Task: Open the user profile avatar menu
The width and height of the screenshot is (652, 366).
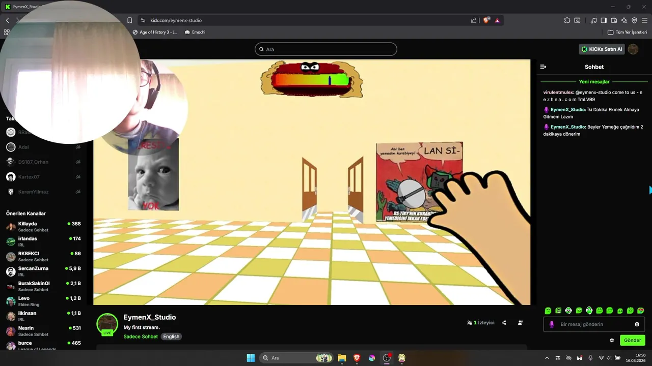Action: (633, 49)
